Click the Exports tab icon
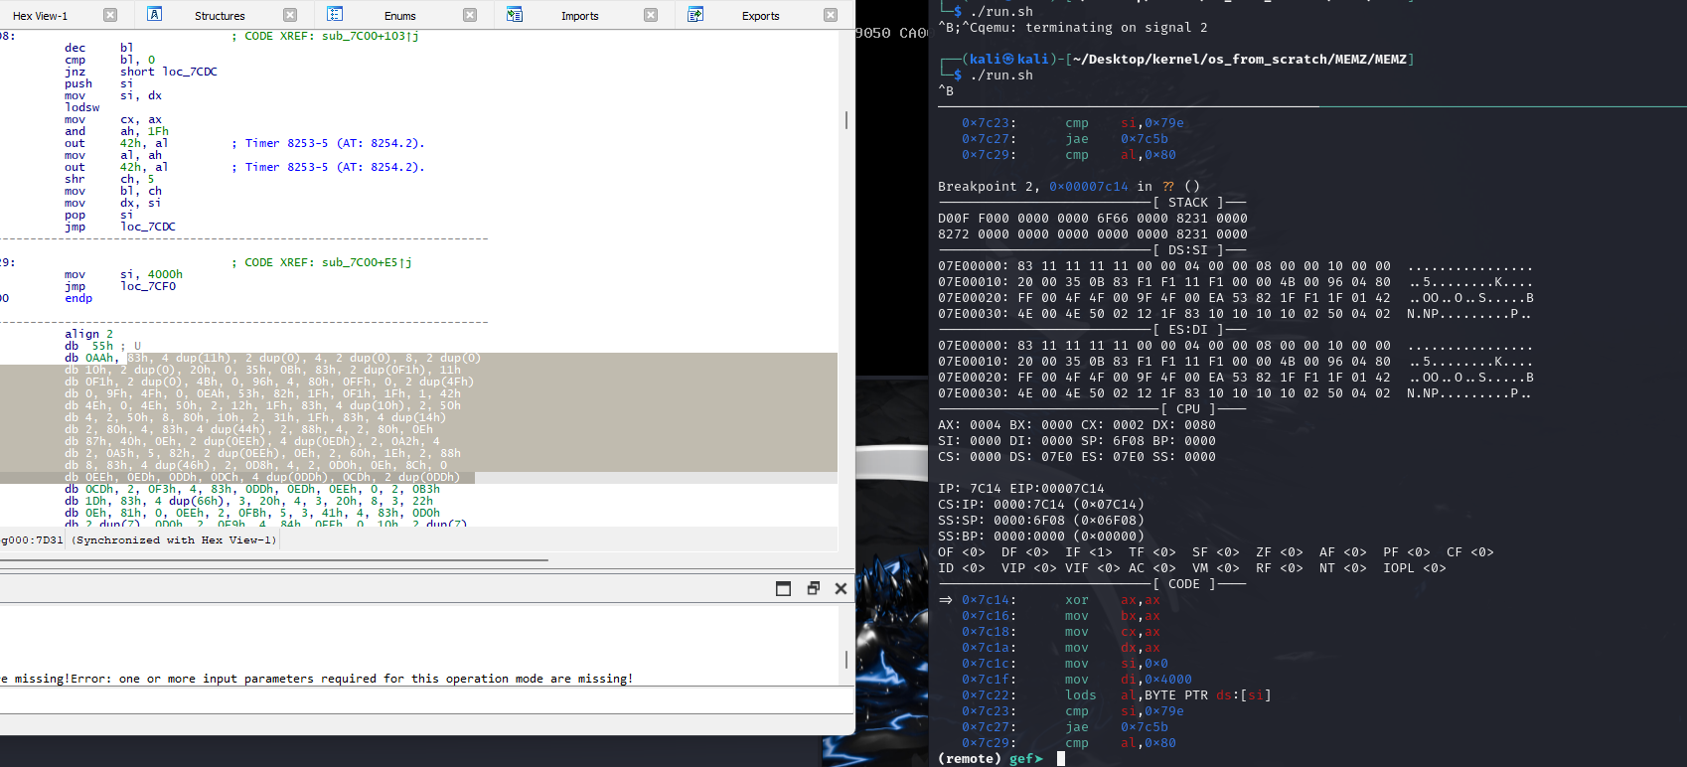The height and width of the screenshot is (767, 1687). 695,14
